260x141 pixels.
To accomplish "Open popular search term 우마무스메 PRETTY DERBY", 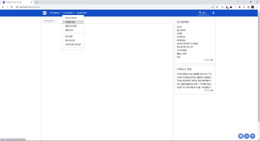I will pos(187,44).
